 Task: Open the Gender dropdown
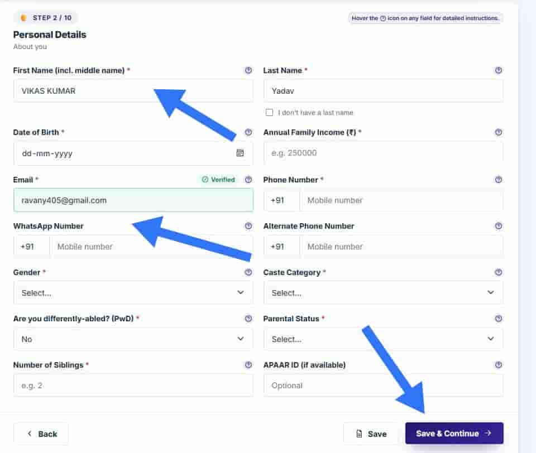pos(133,292)
